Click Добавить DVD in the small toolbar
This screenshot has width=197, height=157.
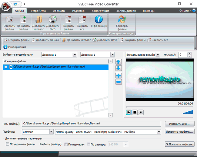coord(105,40)
